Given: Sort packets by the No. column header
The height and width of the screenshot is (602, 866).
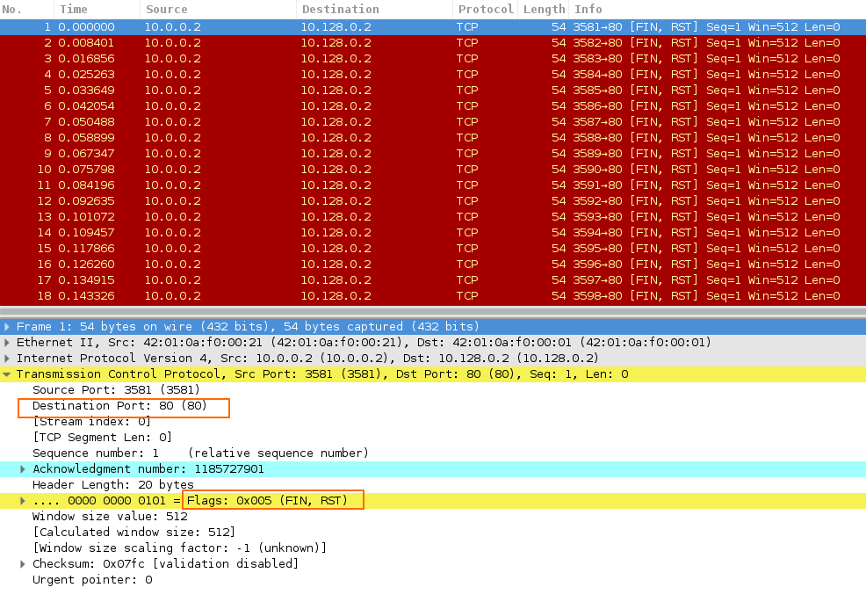Looking at the screenshot, I should 26,9.
